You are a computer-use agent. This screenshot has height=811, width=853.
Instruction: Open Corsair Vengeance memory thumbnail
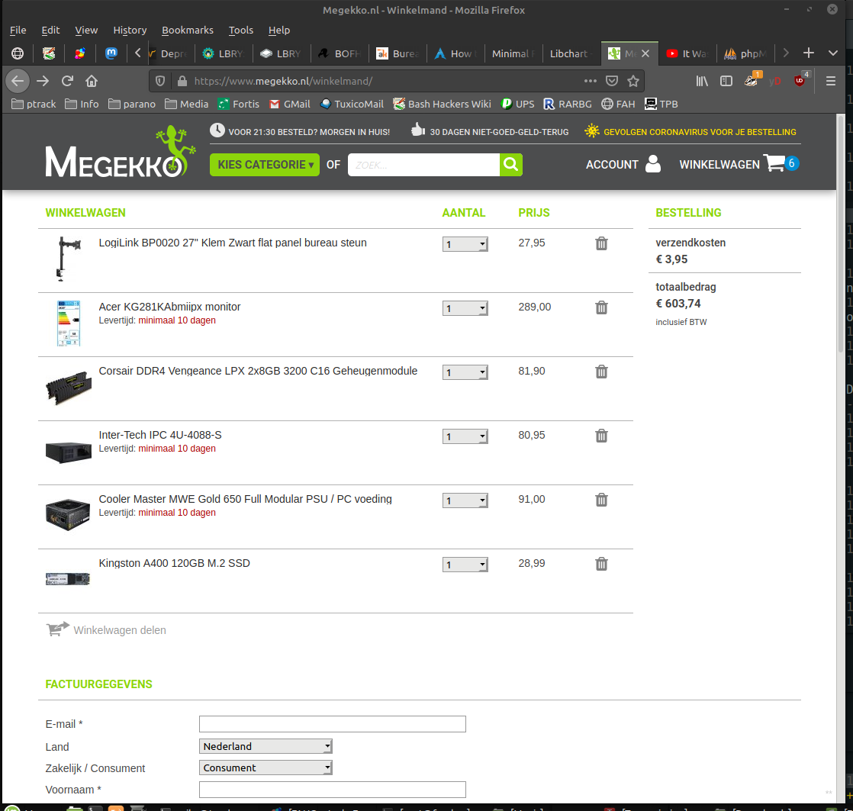coord(69,388)
